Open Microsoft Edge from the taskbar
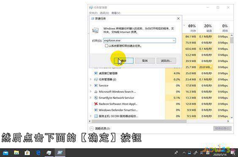 (38, 153)
